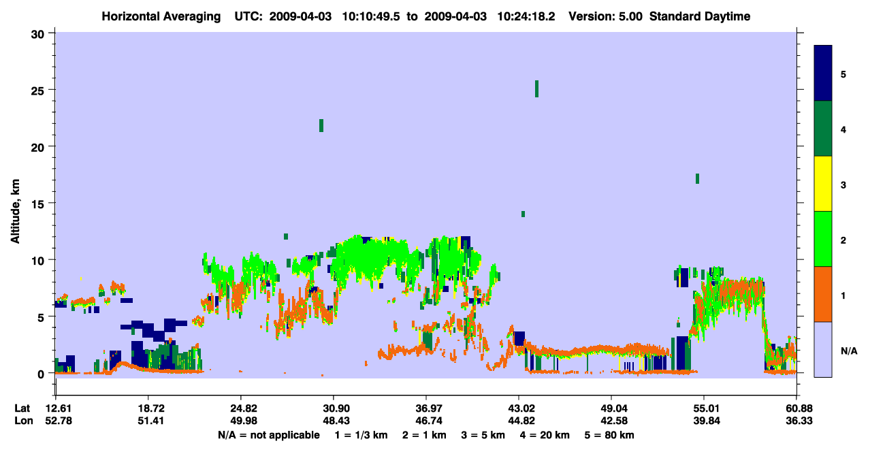Viewport: 885px width, 454px height.
Task: Click the orange colorbar segment labeled 1
Action: click(x=823, y=294)
